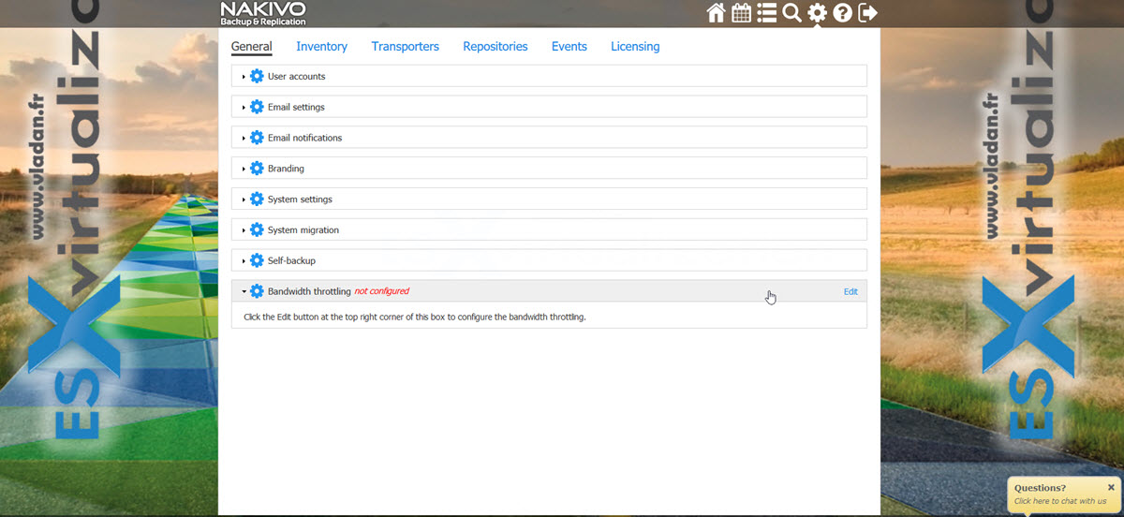Open the calendar view icon
The image size is (1124, 517).
click(x=742, y=13)
